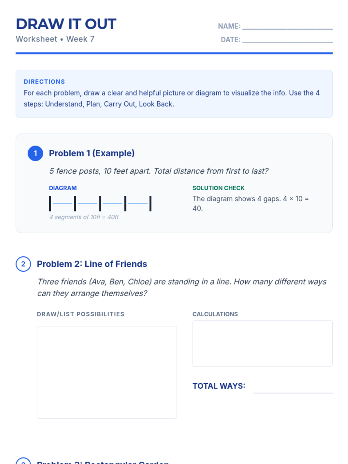Click the first fence post in diagram
The height and width of the screenshot is (464, 348).
(50, 203)
